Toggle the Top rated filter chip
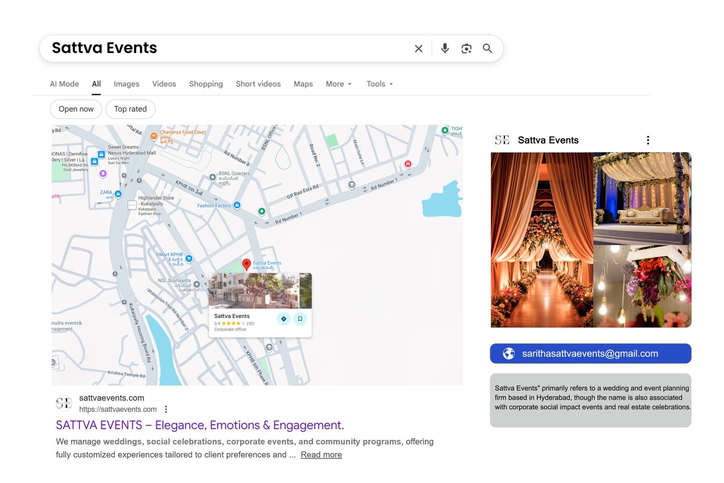The height and width of the screenshot is (483, 724). pyautogui.click(x=130, y=109)
